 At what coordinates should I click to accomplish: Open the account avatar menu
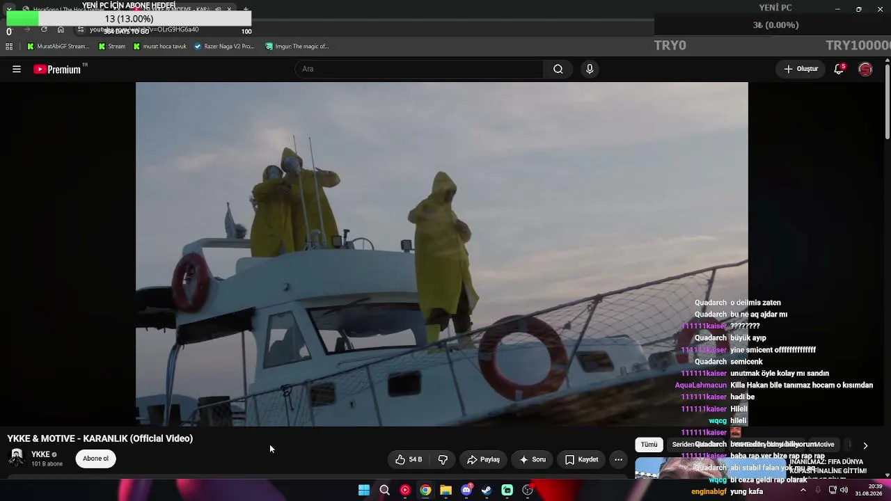pos(865,69)
